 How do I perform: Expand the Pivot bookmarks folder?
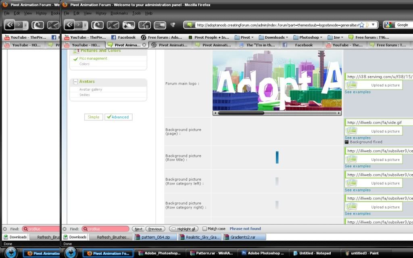pyautogui.click(x=244, y=37)
